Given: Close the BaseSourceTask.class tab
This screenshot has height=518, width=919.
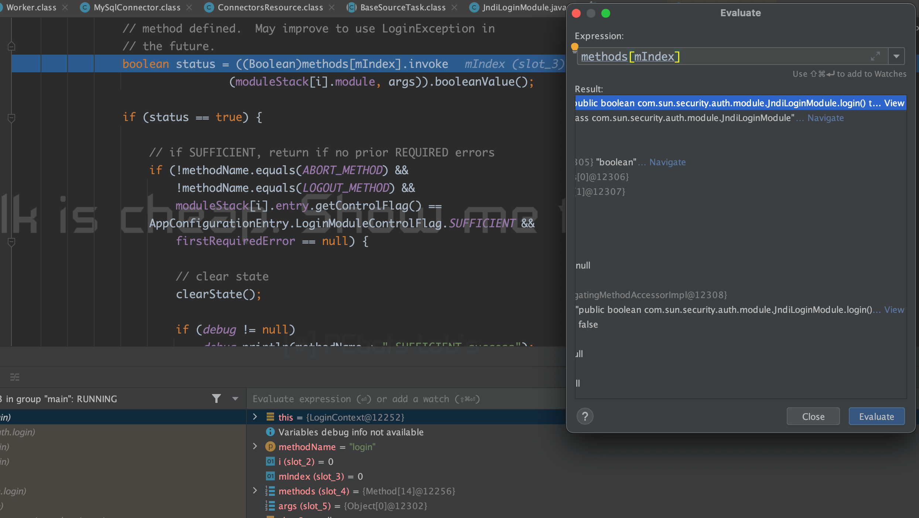Looking at the screenshot, I should click(454, 7).
